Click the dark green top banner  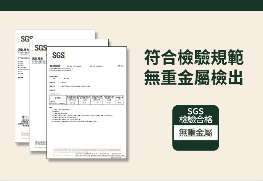(x=131, y=5)
